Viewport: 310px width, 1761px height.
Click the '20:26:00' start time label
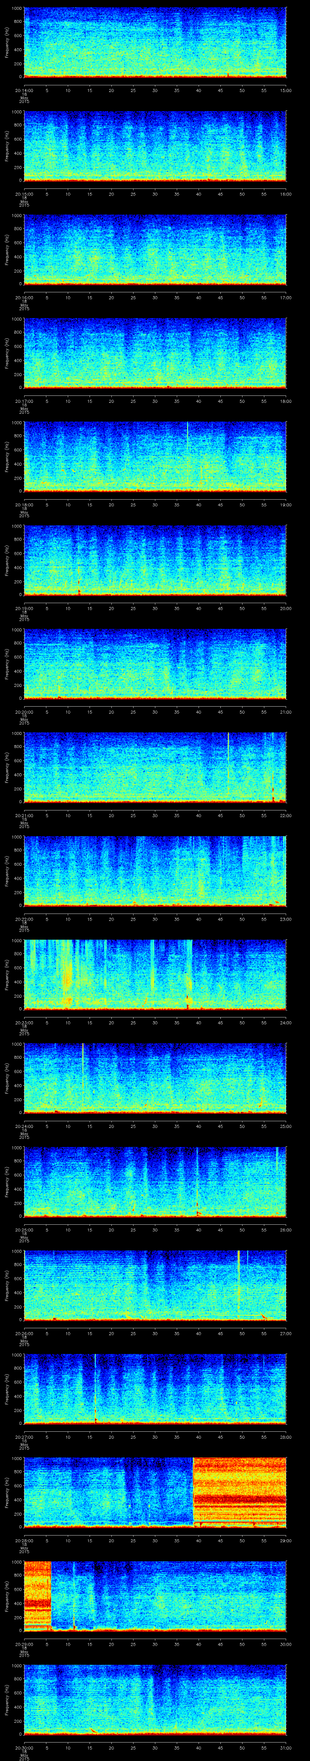[24, 1334]
